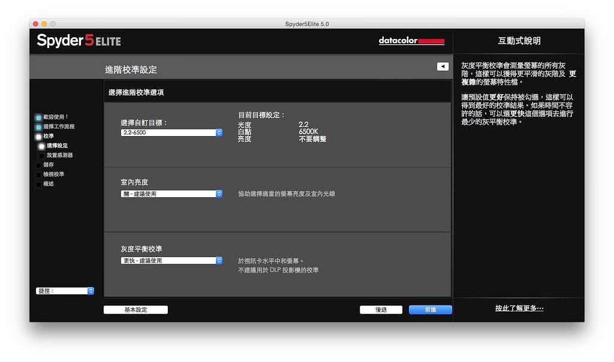This screenshot has width=614, height=362.
Task: Click the 室內亮度 label
Action: (x=134, y=182)
